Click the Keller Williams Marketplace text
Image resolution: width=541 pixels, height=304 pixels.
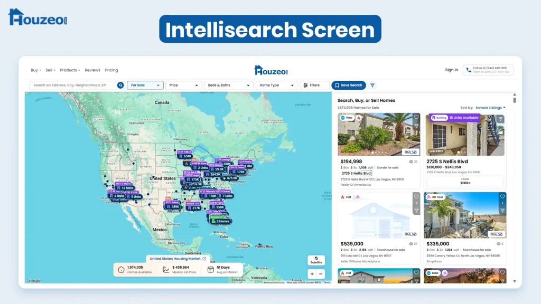[360, 261]
